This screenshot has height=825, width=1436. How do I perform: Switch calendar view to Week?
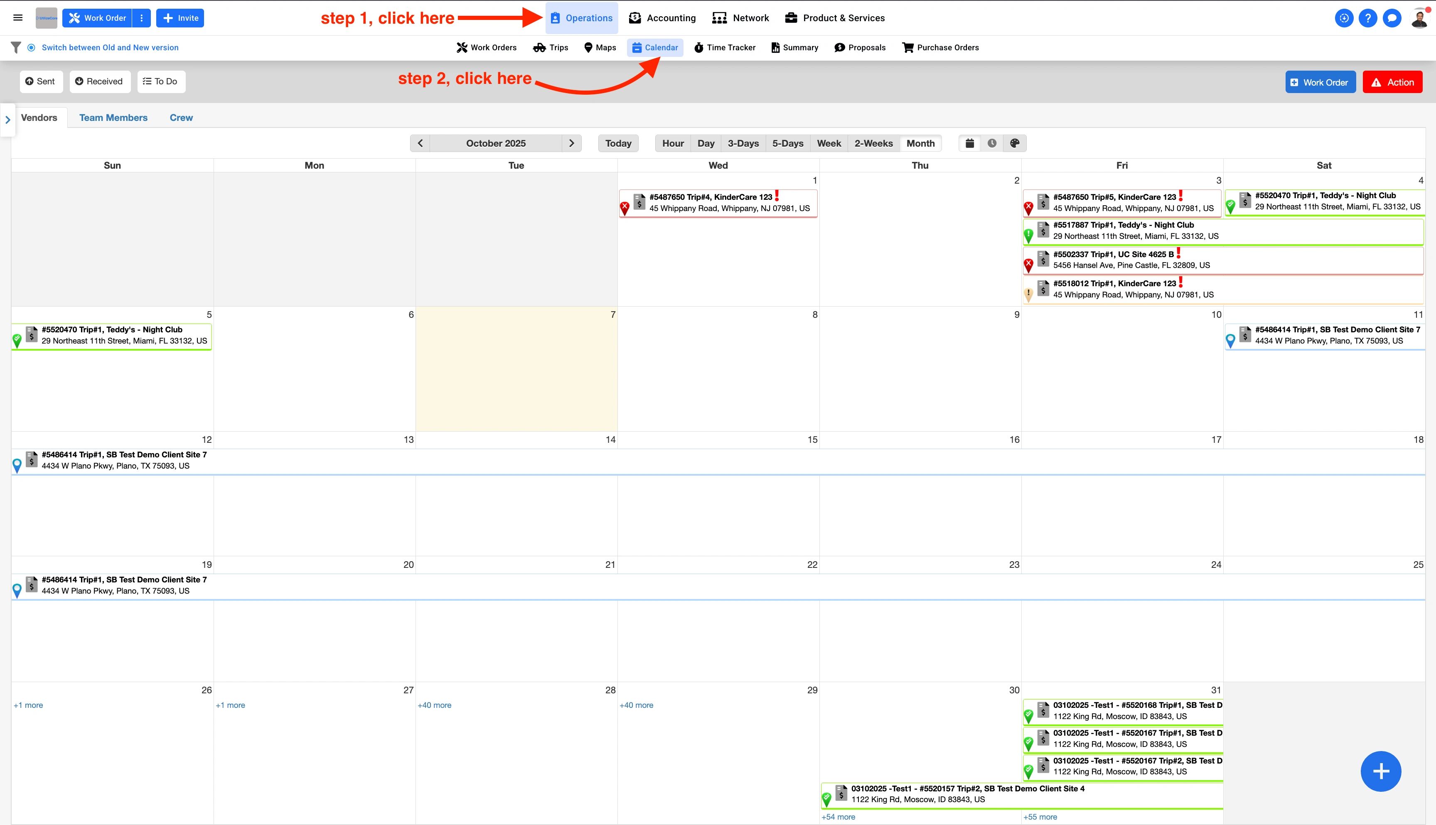point(829,143)
